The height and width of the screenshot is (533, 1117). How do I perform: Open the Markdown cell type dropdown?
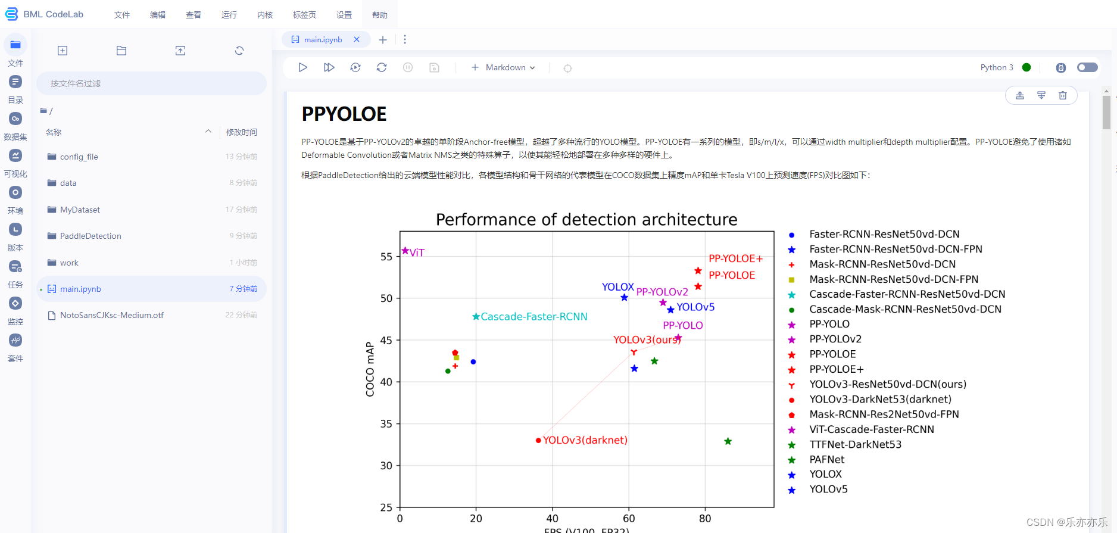(510, 67)
